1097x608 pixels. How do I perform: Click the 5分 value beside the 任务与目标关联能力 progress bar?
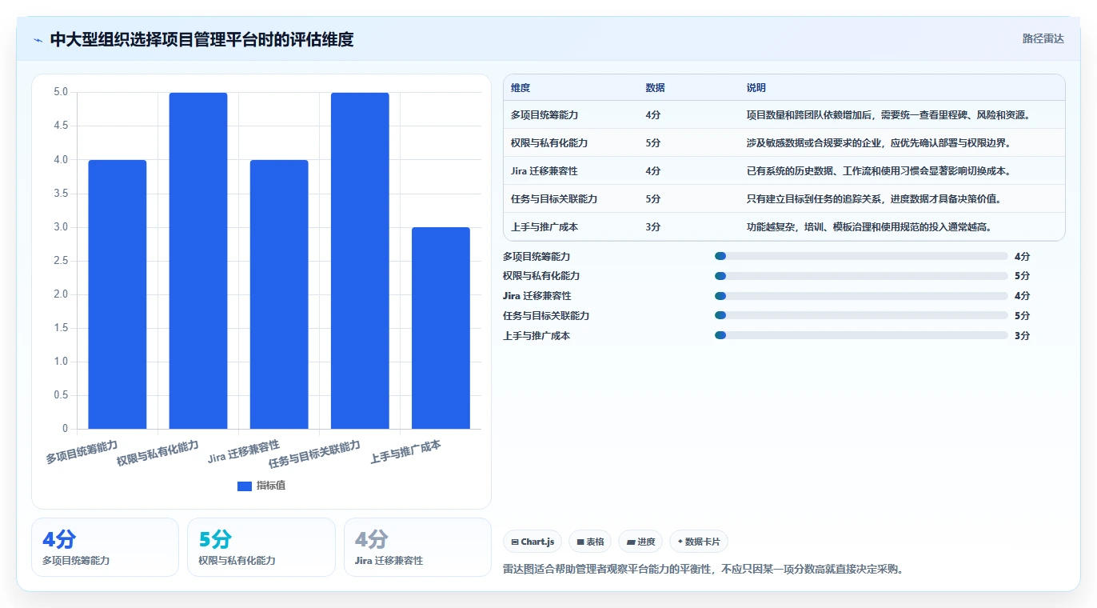tap(1022, 316)
